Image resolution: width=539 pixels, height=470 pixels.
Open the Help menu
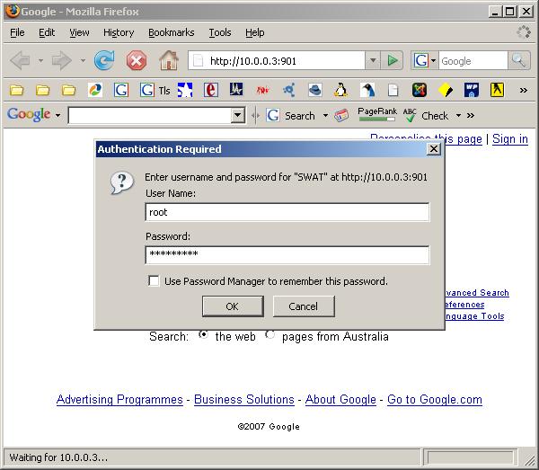coord(255,32)
